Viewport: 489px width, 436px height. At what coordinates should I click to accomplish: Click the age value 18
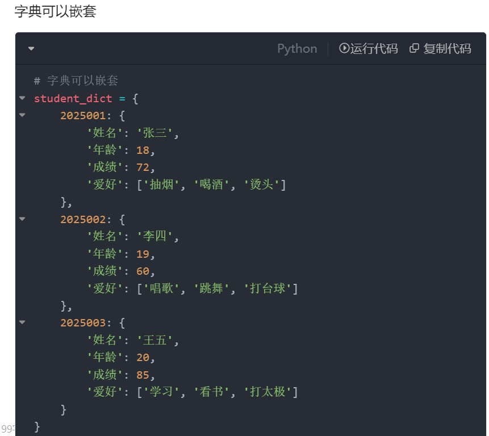coord(143,150)
